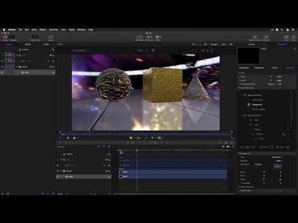Click the user account menu bar icon

click(x=287, y=30)
